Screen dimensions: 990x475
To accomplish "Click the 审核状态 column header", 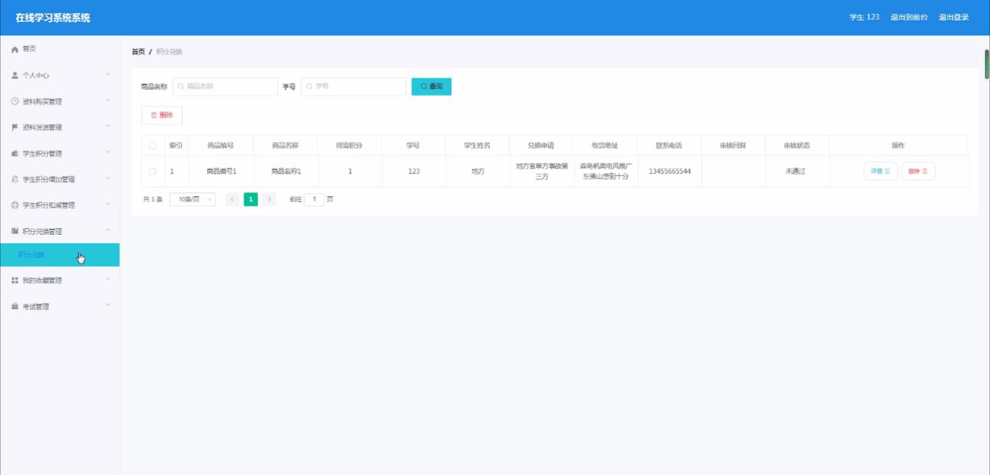I will [x=797, y=145].
